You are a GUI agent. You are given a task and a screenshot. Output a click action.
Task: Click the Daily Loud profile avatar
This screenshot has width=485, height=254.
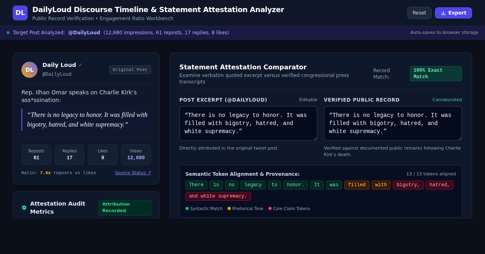[30, 70]
